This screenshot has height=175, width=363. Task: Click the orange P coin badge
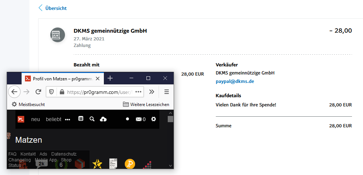130,164
